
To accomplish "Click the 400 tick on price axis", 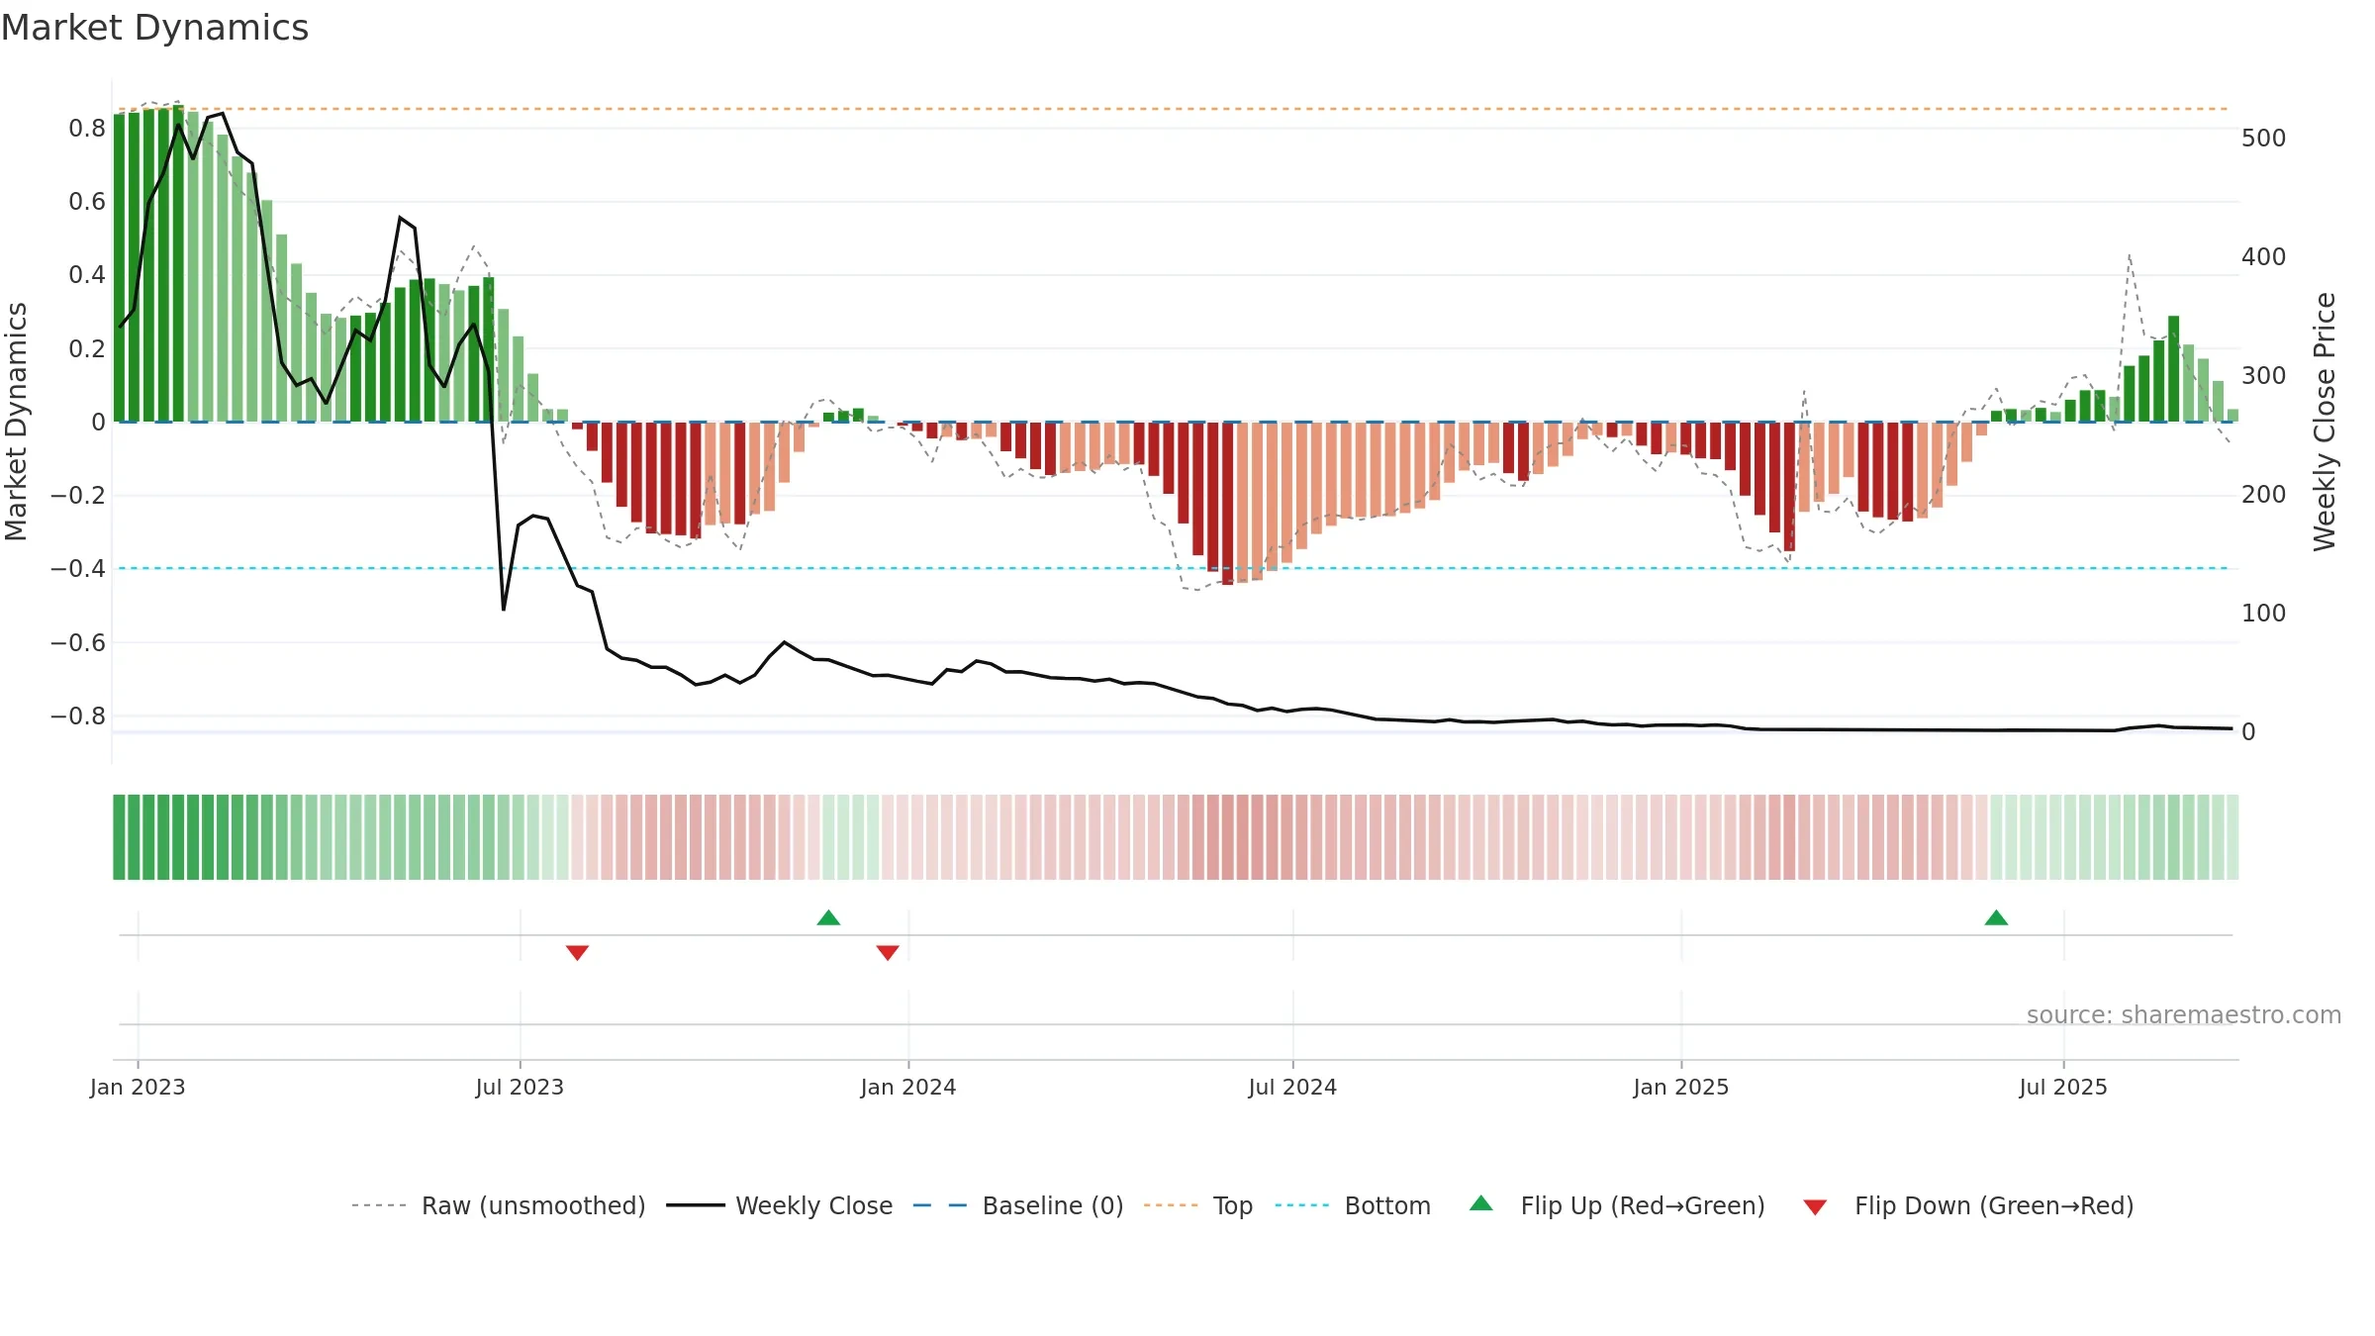I will point(2263,256).
